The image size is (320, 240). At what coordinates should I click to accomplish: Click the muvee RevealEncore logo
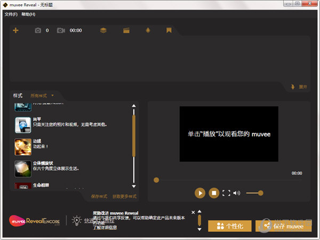click(34, 221)
